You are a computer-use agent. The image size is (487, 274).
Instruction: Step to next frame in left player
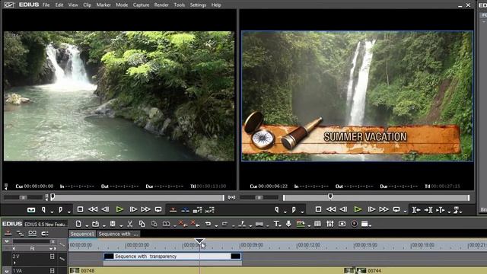133,209
